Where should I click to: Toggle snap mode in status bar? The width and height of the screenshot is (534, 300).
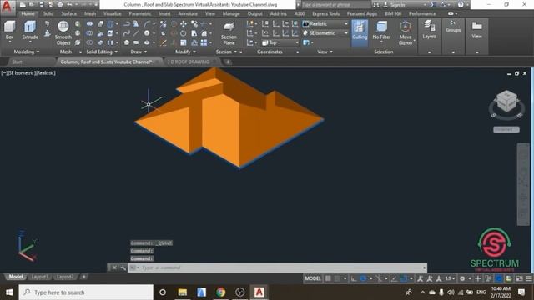(337, 278)
